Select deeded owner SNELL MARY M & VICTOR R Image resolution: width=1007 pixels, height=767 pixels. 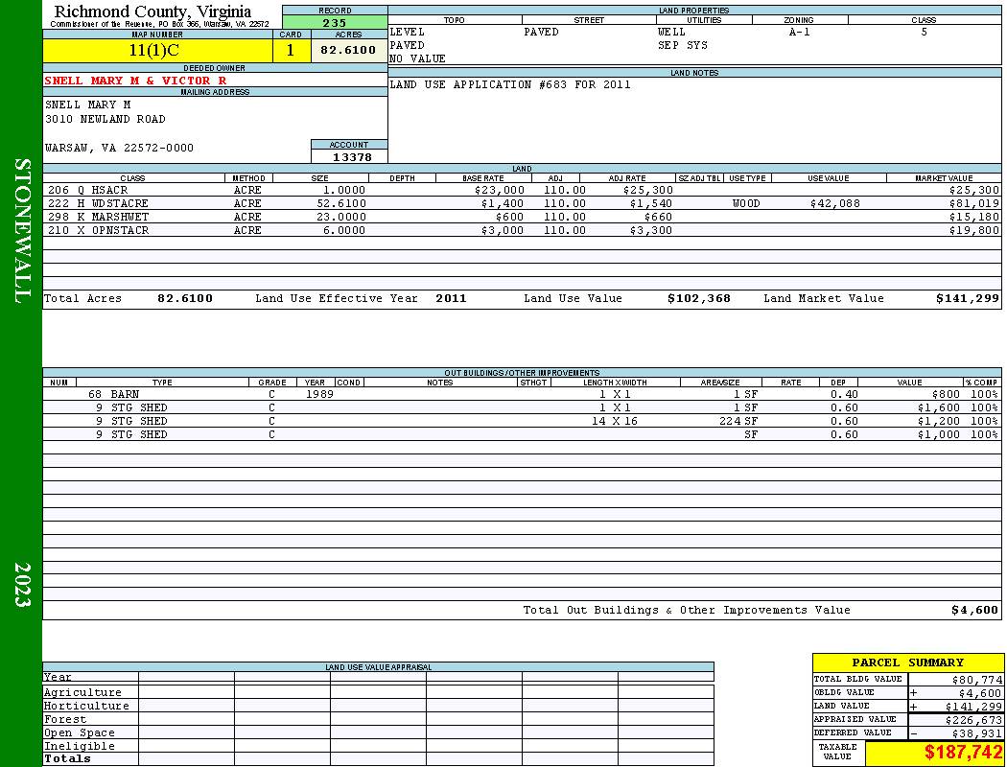(x=135, y=81)
